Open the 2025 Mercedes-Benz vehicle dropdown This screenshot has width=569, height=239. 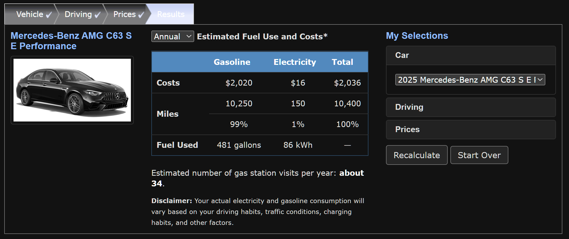[470, 80]
